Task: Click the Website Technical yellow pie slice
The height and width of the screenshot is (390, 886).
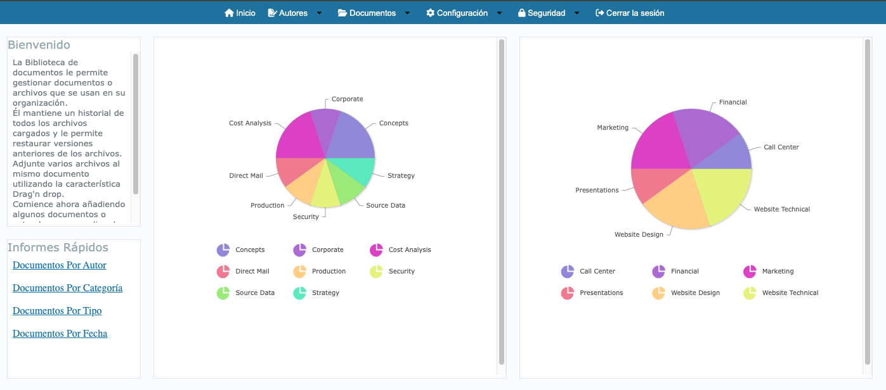Action: pyautogui.click(x=723, y=193)
